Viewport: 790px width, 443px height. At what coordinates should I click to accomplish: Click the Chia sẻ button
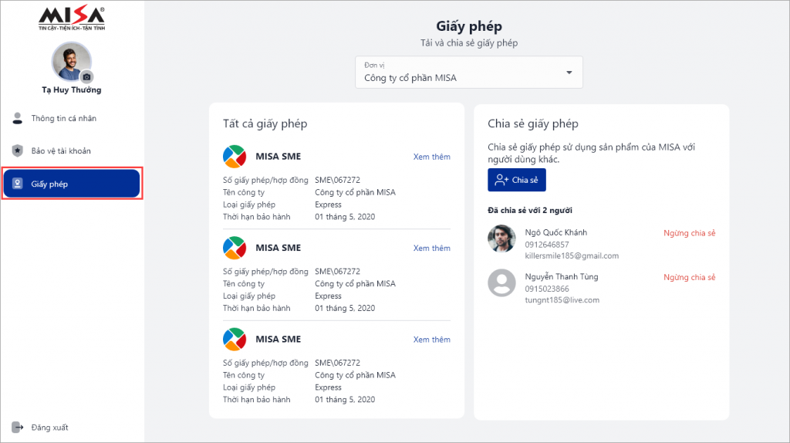pyautogui.click(x=516, y=180)
